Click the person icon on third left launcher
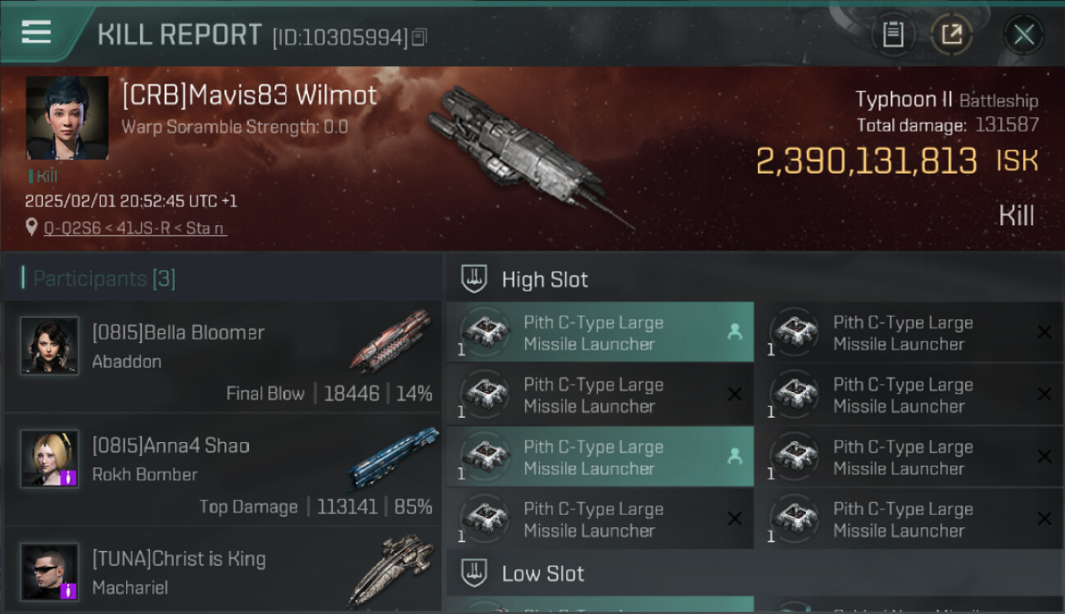The width and height of the screenshot is (1065, 614). [734, 457]
